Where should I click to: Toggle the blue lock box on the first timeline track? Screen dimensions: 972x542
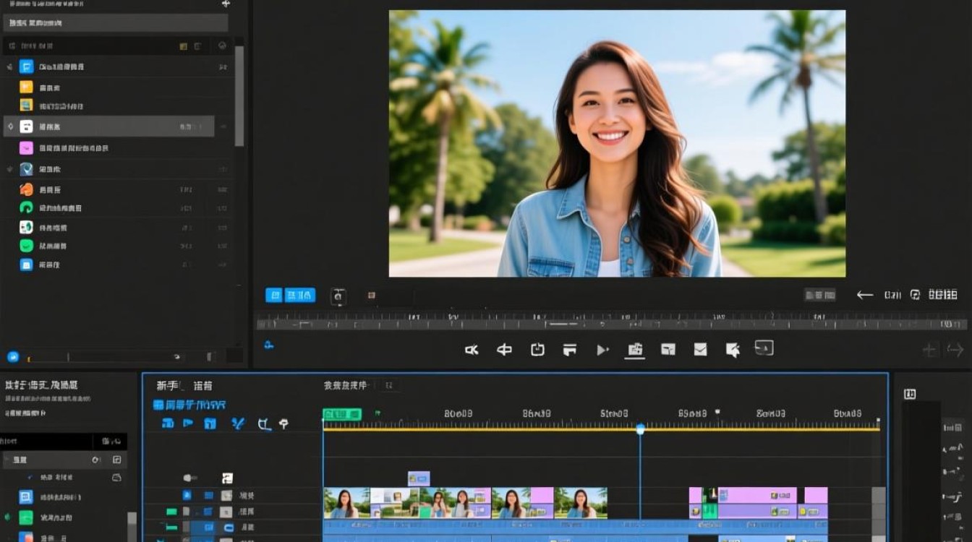pos(187,495)
